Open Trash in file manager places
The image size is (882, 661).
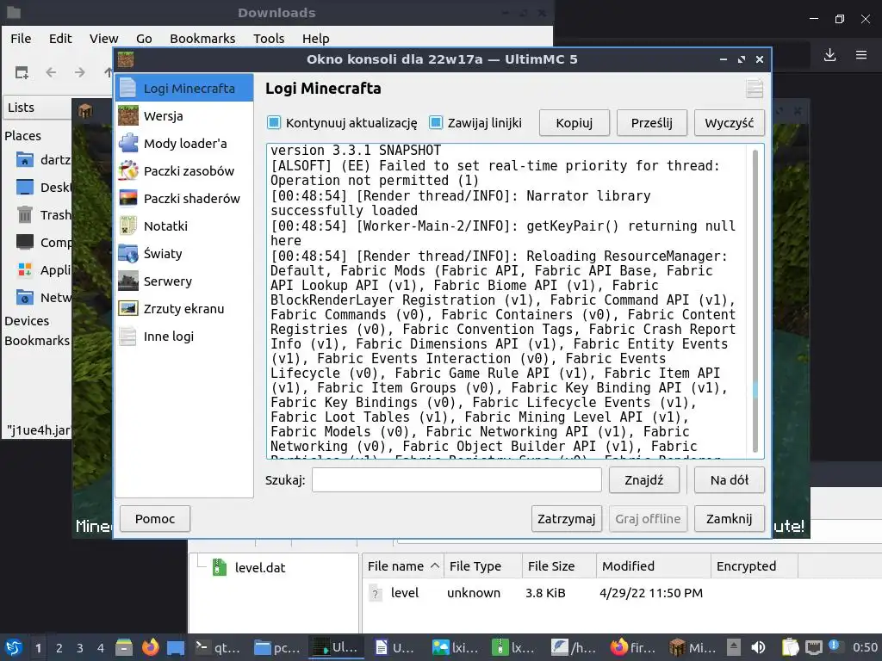pyautogui.click(x=43, y=214)
